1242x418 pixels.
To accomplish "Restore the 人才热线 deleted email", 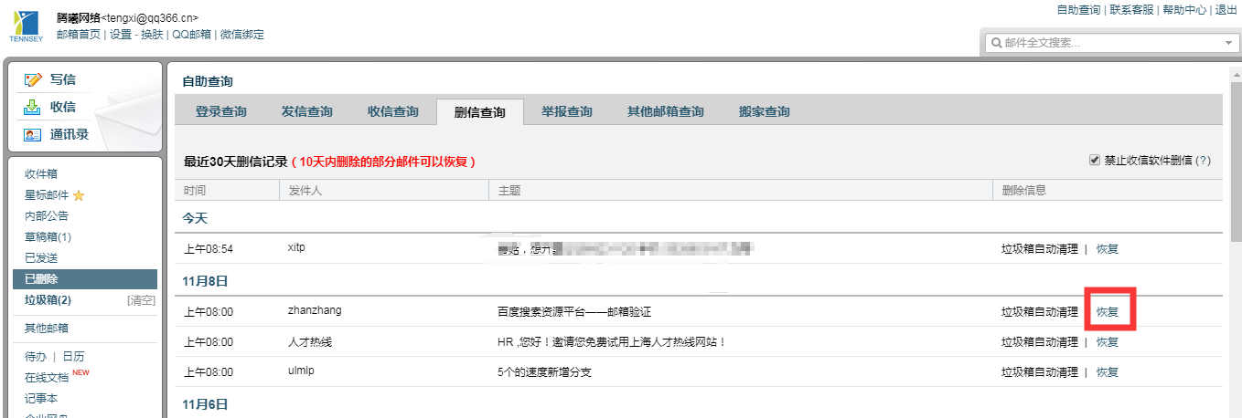I will 1107,342.
